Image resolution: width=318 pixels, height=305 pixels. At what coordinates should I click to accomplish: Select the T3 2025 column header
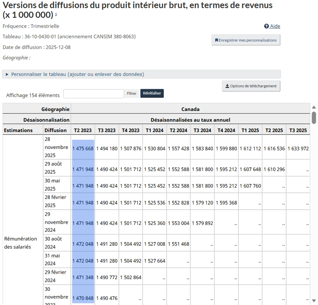[x=298, y=130]
